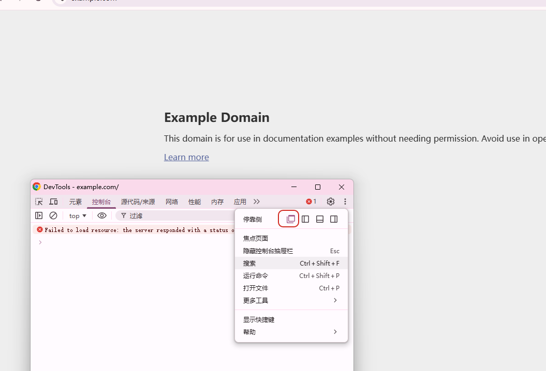Dock DevTools to the left side
The height and width of the screenshot is (371, 546).
305,219
